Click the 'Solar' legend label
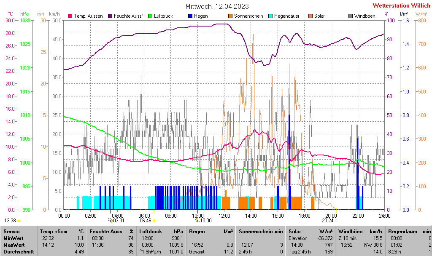 point(319,16)
